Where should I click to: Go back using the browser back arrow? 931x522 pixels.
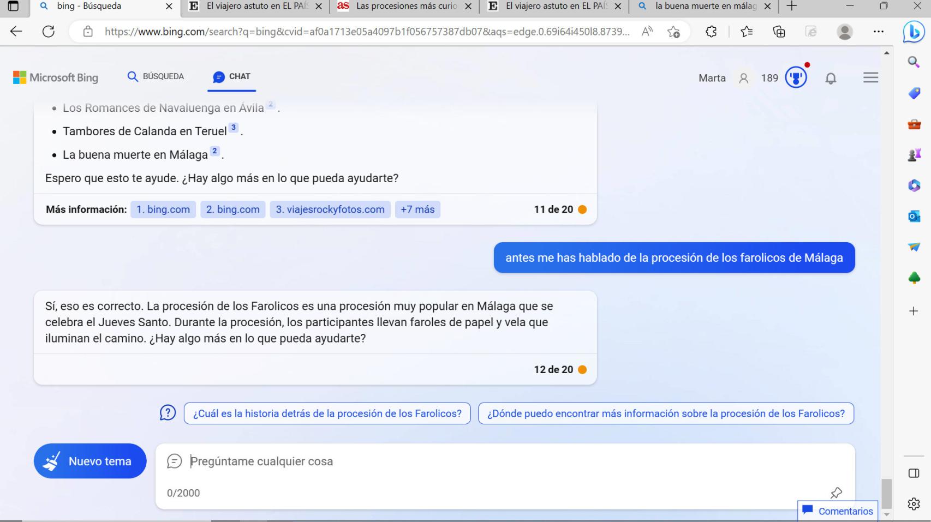[16, 32]
